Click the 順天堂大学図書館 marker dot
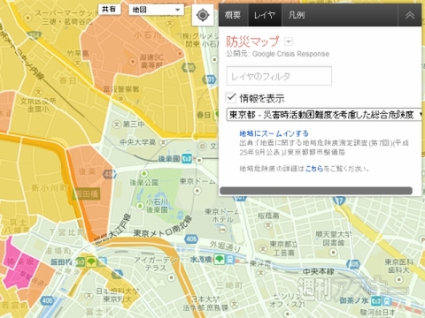The height and width of the screenshot is (318, 425). 333,253
